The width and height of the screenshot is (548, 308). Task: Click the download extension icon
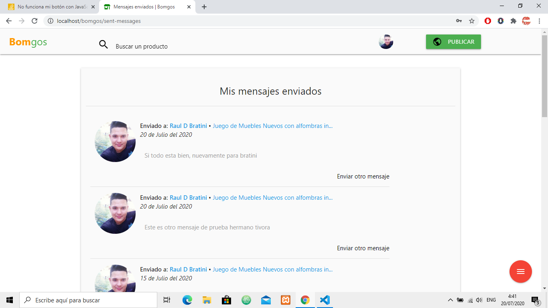pos(501,21)
